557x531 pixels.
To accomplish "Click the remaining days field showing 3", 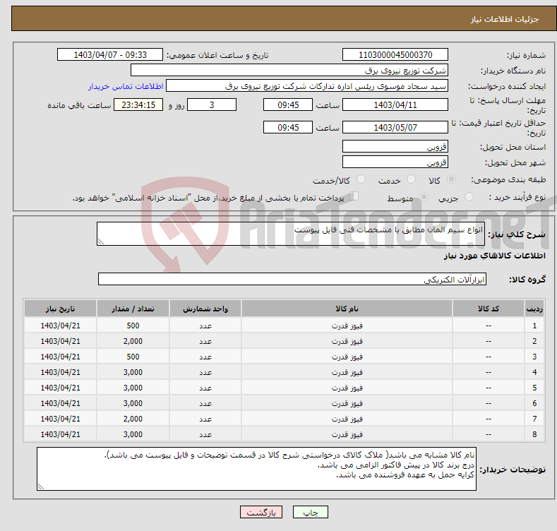I will 212,105.
